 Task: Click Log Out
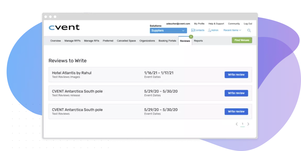248,23
